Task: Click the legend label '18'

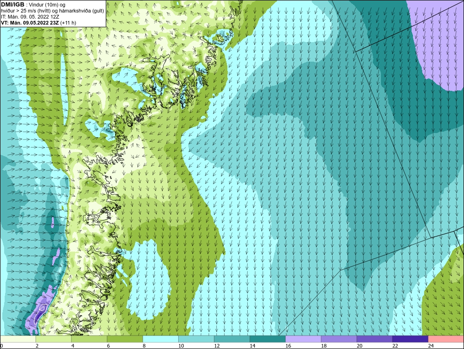Action: [x=324, y=346]
